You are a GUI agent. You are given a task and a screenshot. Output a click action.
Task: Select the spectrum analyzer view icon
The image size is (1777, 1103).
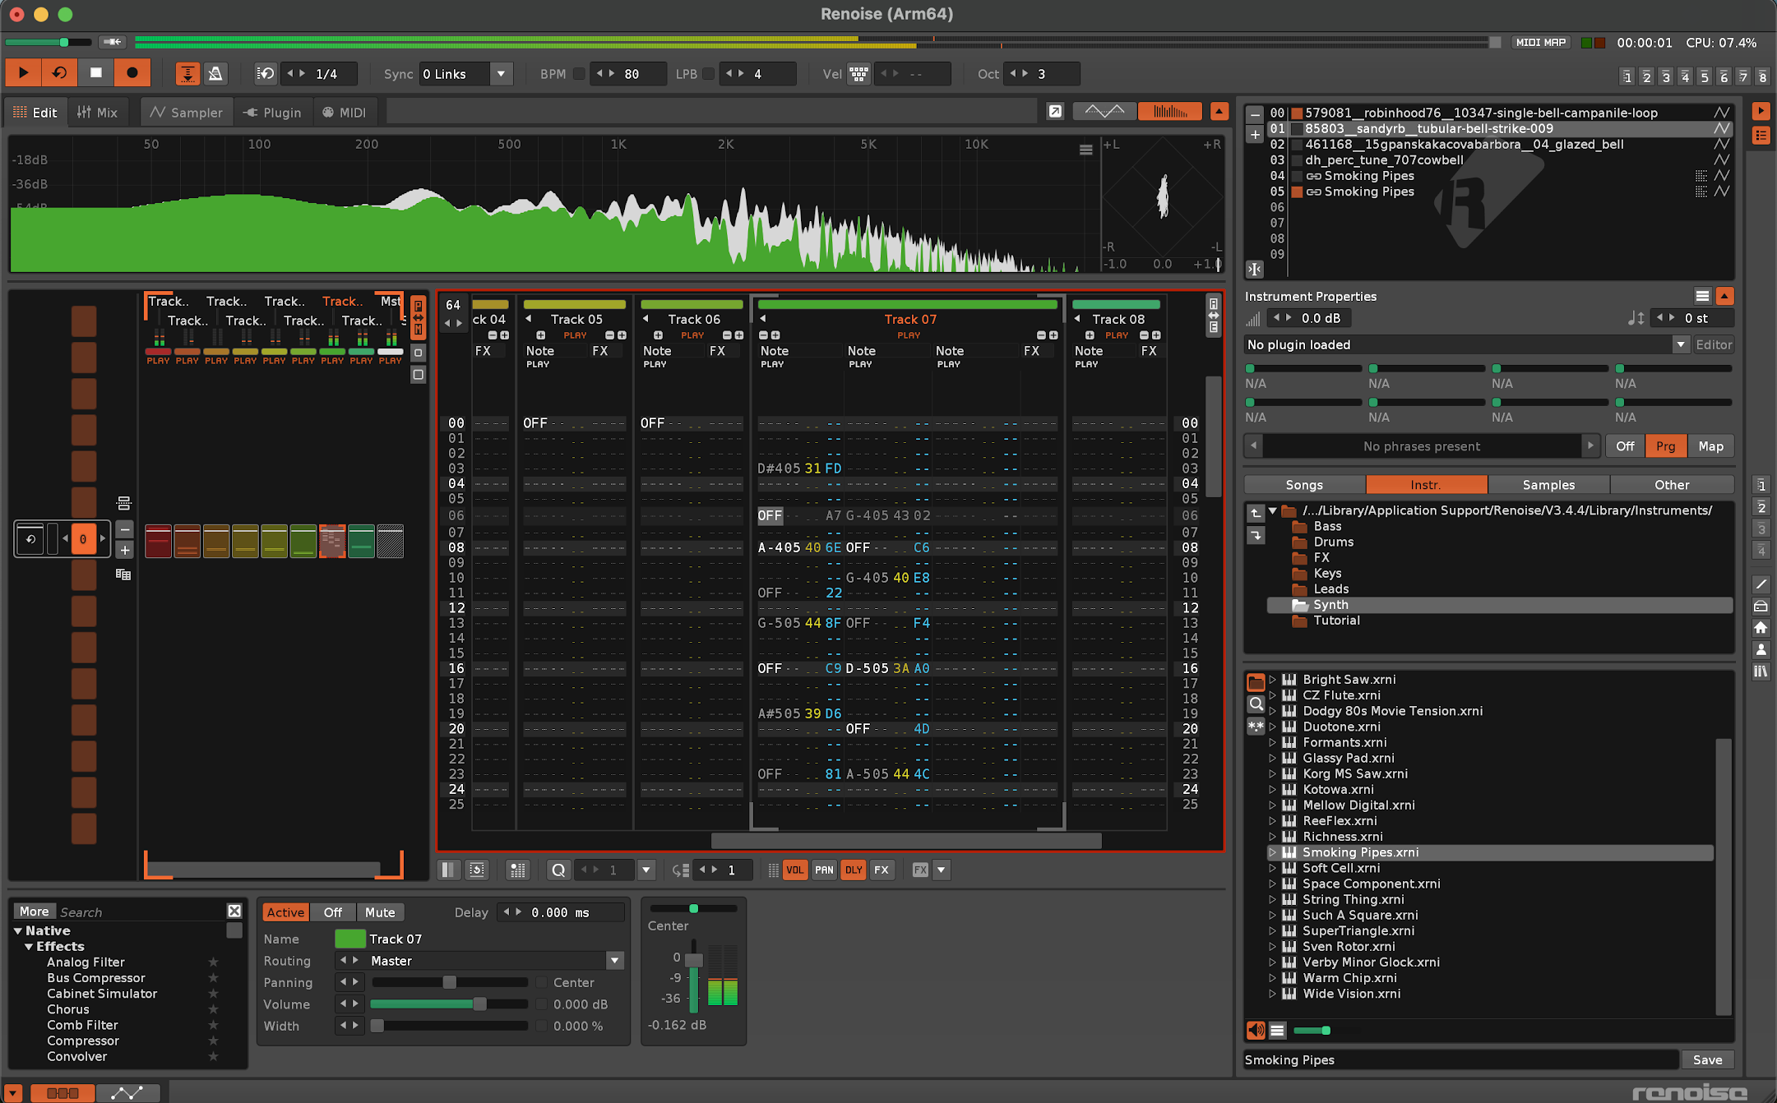pyautogui.click(x=1169, y=111)
